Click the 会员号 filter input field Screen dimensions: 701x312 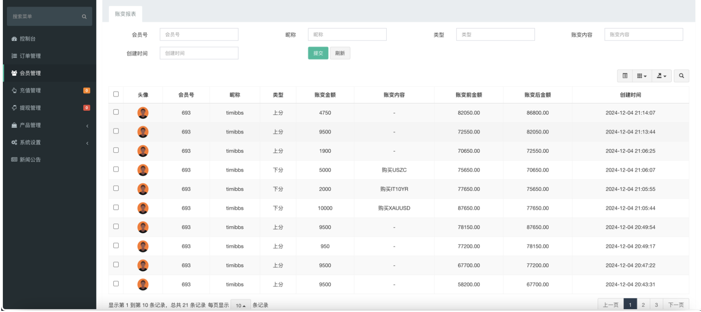pyautogui.click(x=199, y=34)
